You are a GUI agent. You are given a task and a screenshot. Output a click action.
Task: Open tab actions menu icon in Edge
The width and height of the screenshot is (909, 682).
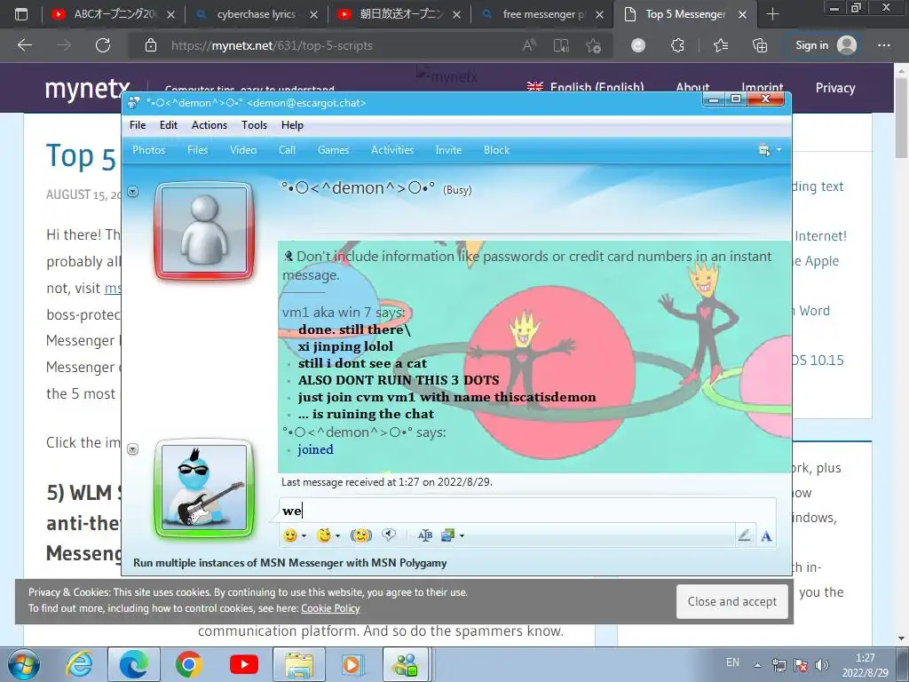pos(21,14)
